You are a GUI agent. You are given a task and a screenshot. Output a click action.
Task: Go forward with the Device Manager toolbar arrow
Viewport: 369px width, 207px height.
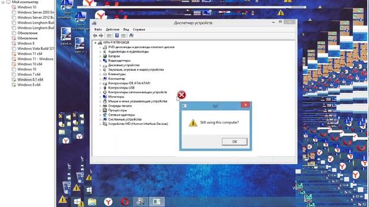tap(101, 36)
